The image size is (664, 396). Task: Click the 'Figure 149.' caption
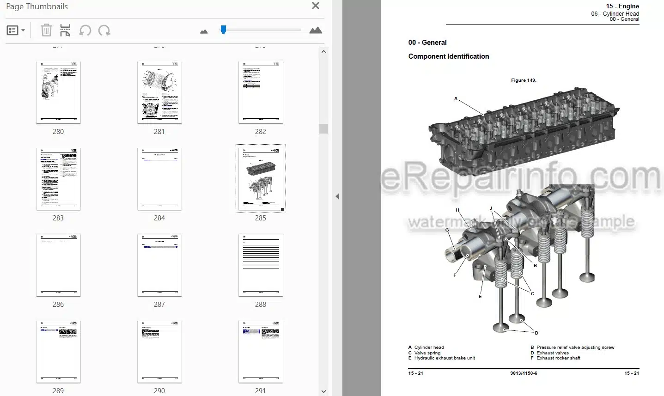524,80
